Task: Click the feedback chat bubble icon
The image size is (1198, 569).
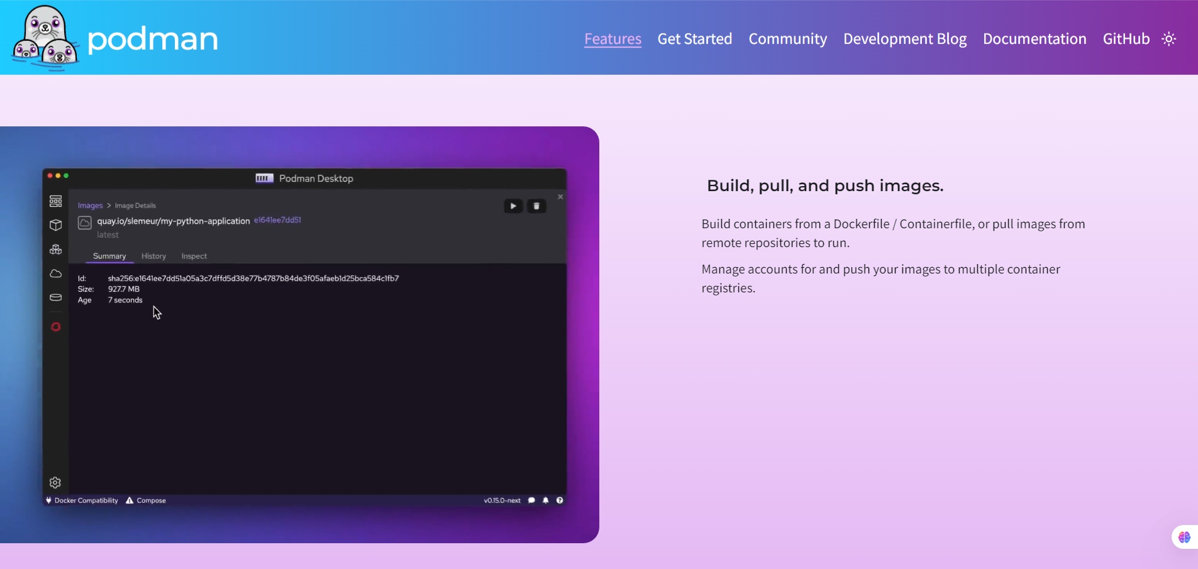Action: [x=531, y=500]
